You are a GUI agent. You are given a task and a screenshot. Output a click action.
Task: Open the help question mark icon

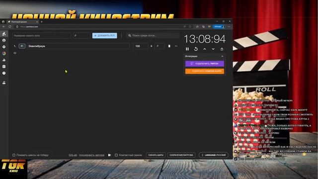coord(4,73)
